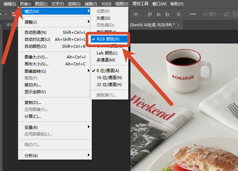Expand the 调整(J) submenu
The height and width of the screenshot is (171, 238).
coord(55,22)
